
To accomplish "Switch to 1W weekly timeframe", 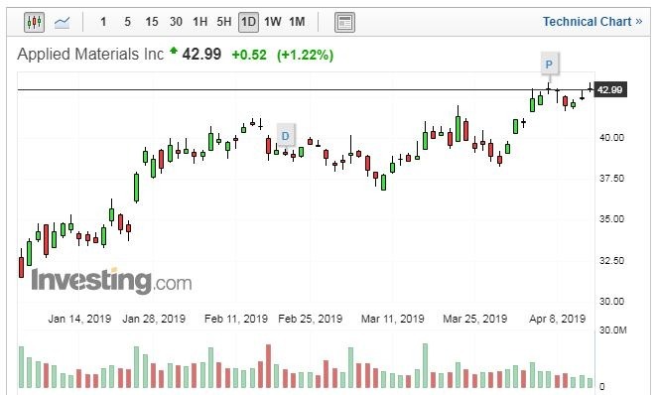I will pyautogui.click(x=273, y=22).
